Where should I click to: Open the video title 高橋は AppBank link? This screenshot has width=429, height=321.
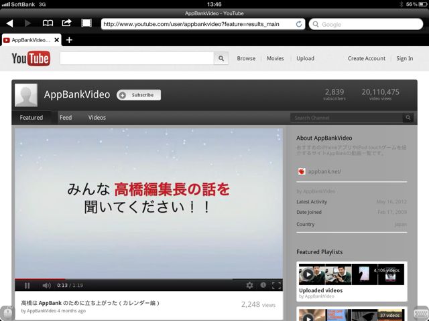click(90, 303)
